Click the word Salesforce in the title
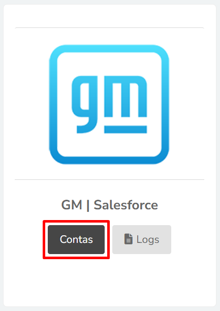 pos(126,205)
